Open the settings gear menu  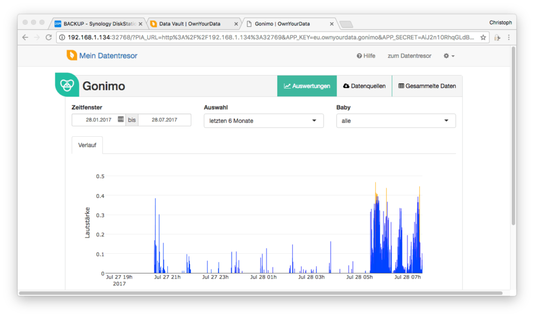[448, 56]
